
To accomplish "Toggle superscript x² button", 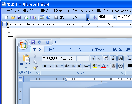I will 79,66.
